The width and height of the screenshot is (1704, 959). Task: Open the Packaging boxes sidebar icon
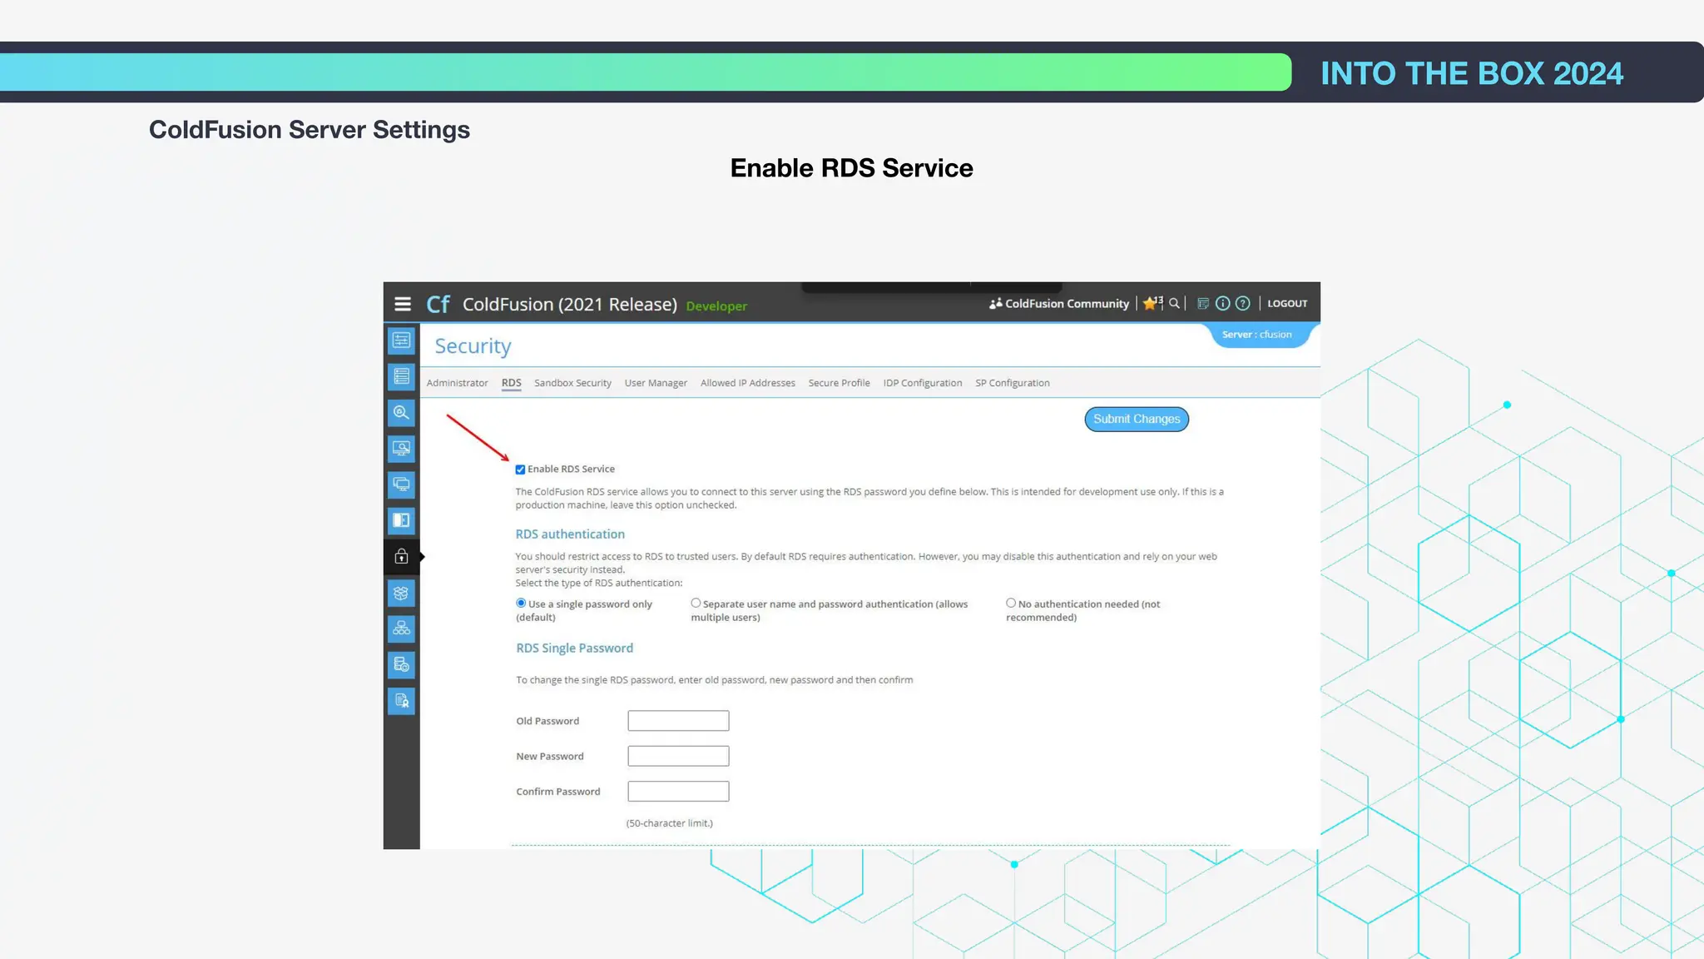(x=401, y=594)
